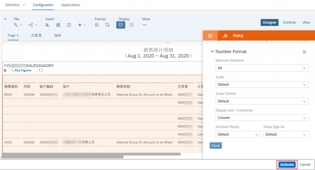
Task: Select the 客户 column header
Action: (66, 86)
